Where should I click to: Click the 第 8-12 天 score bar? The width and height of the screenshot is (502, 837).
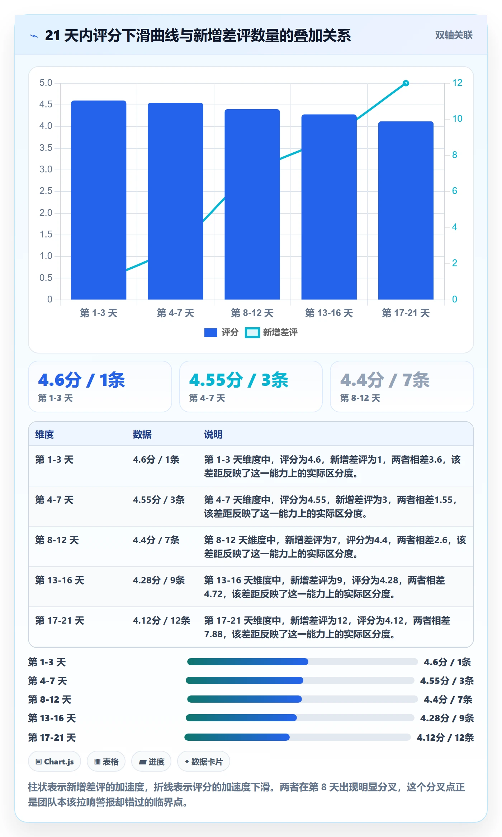coord(252,204)
